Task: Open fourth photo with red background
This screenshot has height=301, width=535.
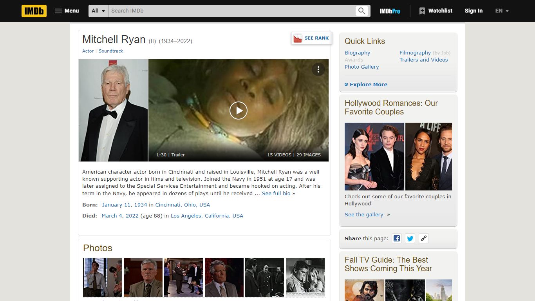Action: pos(224,277)
